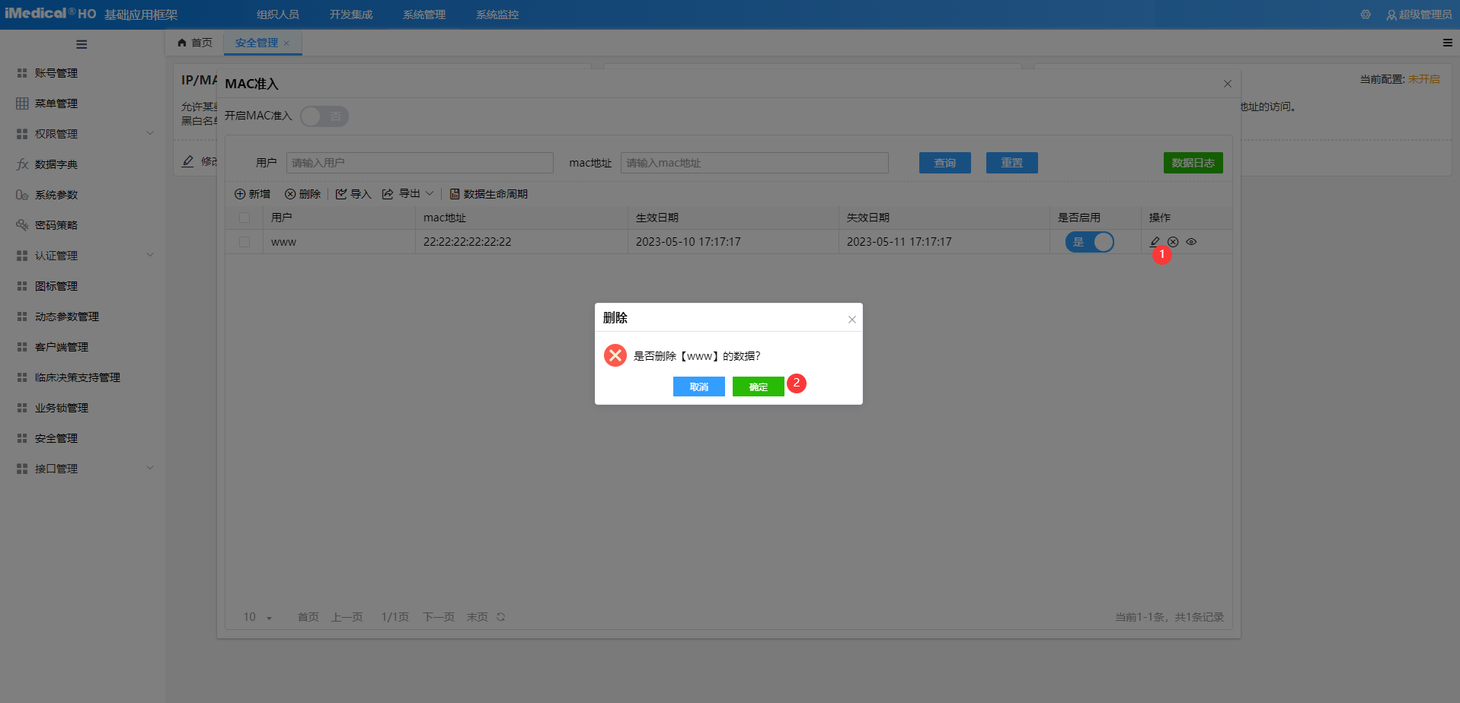Click the 新增 add icon in toolbar
This screenshot has height=703, width=1460.
(241, 194)
